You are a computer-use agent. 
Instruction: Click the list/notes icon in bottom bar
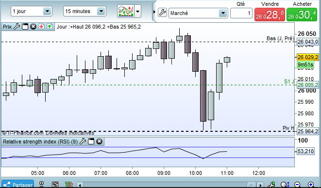click(55, 184)
